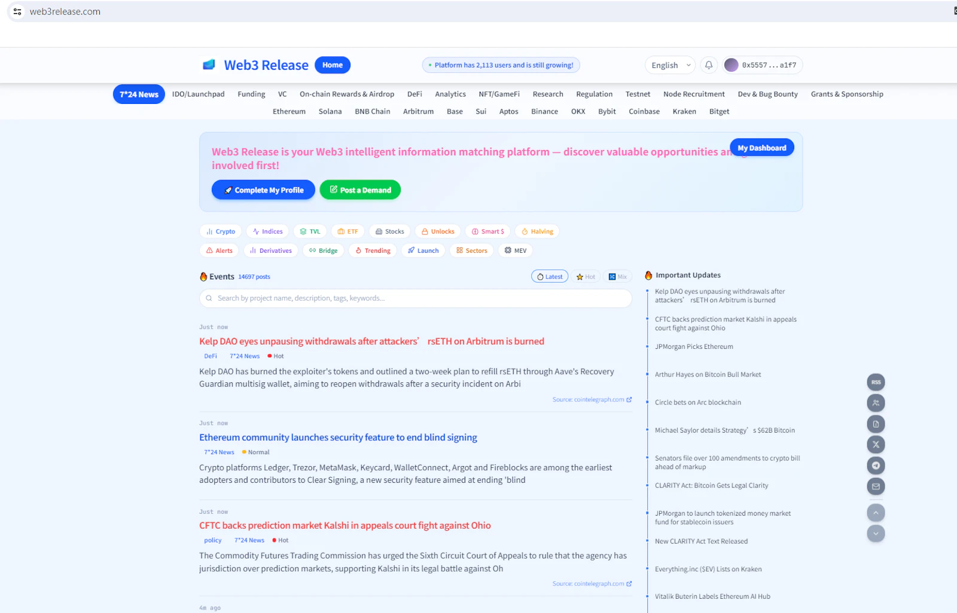Select the Ethereum chain filter

289,112
